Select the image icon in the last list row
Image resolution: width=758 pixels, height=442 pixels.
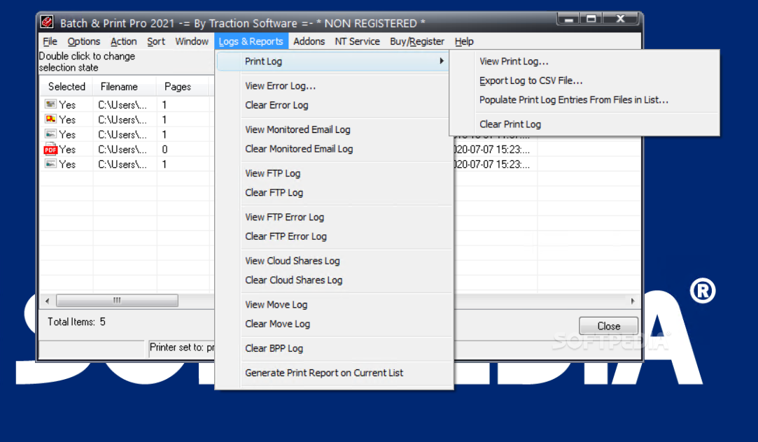[50, 164]
